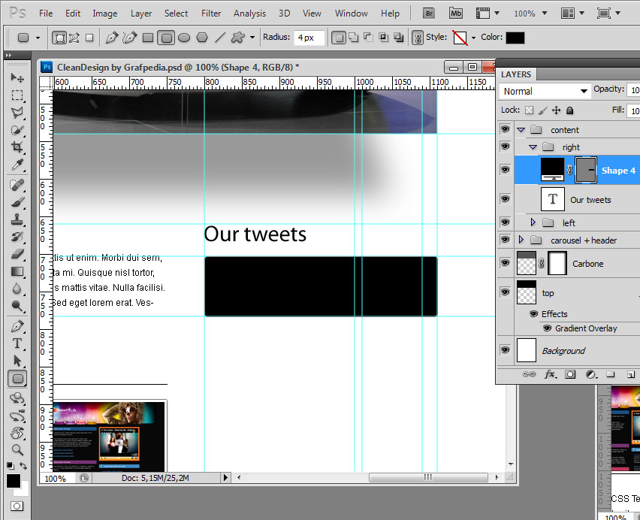Select the Path Selection tool
640x520 pixels.
(x=17, y=361)
